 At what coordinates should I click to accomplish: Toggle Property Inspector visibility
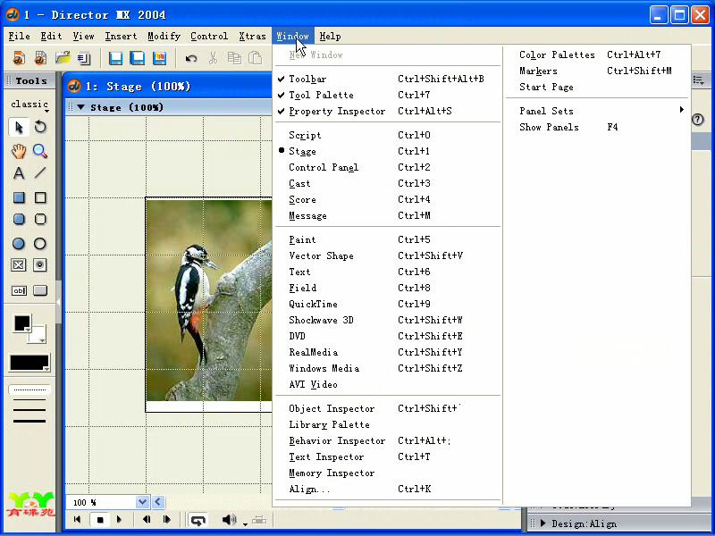[x=388, y=111]
